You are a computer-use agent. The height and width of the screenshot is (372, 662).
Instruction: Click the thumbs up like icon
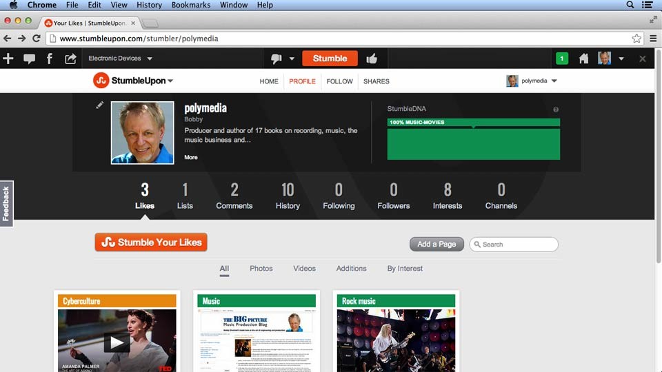[372, 59]
